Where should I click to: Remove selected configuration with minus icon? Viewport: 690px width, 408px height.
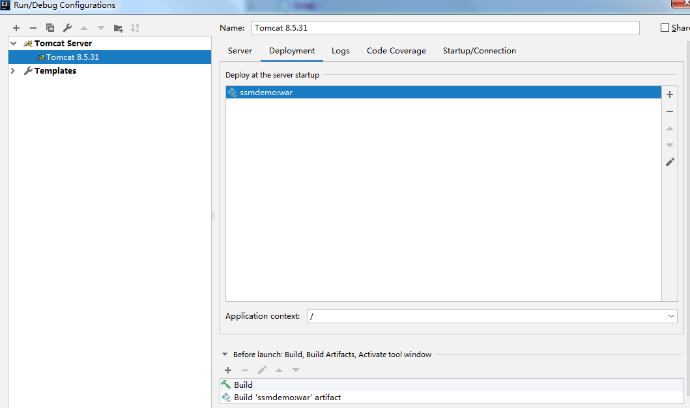point(33,28)
